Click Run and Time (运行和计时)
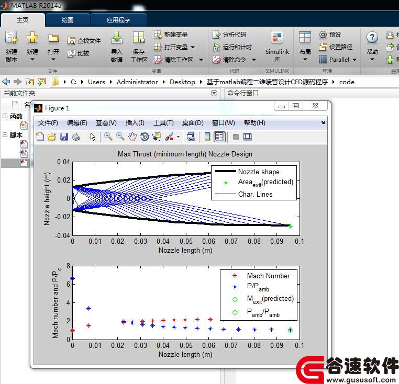 pyautogui.click(x=232, y=47)
